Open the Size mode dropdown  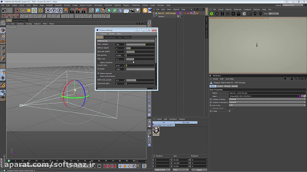click(180, 170)
